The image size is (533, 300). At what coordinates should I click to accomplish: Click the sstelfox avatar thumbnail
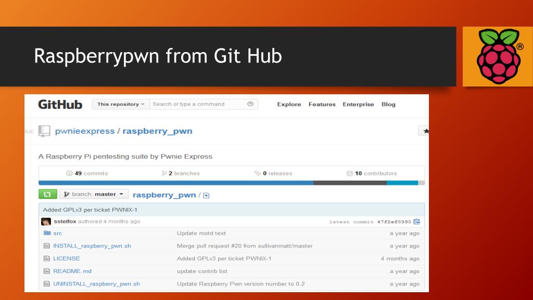coord(46,221)
